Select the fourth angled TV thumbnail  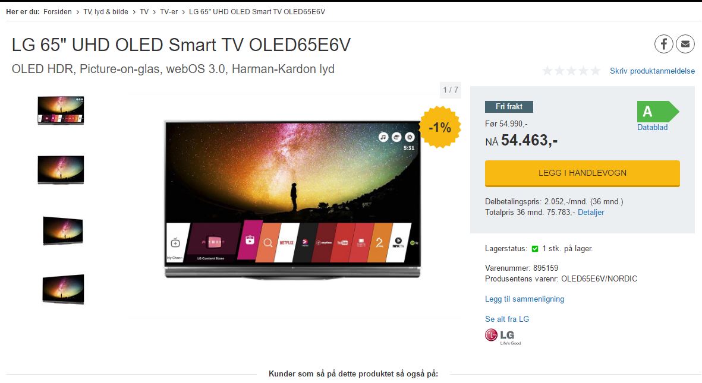[x=63, y=289]
